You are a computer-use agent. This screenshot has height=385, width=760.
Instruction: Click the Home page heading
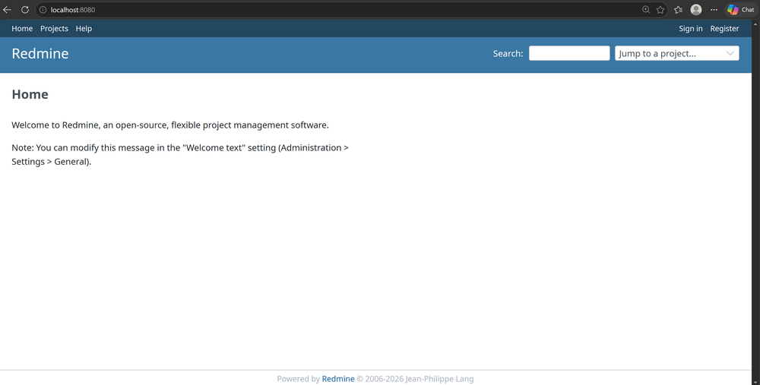(30, 94)
